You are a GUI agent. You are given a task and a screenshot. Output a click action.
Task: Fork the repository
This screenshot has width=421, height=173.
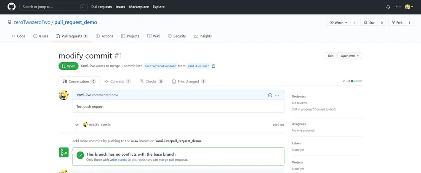(397, 23)
